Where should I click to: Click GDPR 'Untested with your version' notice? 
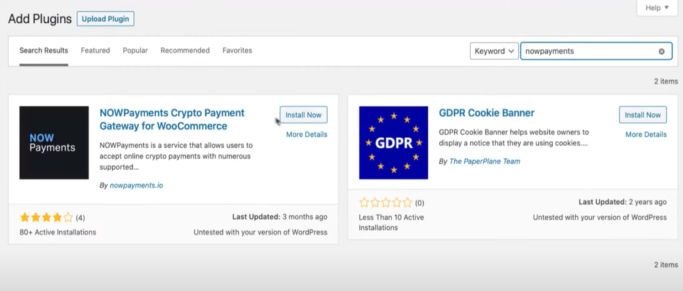point(600,218)
